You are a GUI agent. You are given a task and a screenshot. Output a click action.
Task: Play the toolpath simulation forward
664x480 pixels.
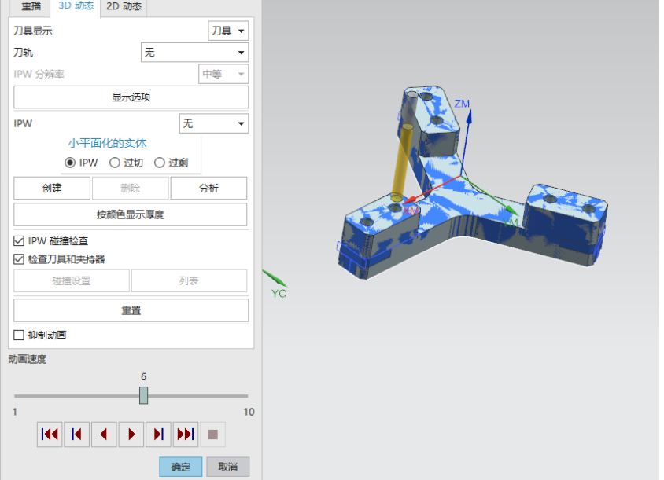click(131, 434)
